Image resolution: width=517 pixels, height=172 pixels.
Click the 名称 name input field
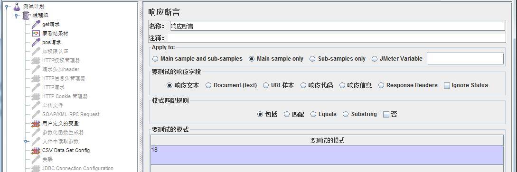click(337, 26)
